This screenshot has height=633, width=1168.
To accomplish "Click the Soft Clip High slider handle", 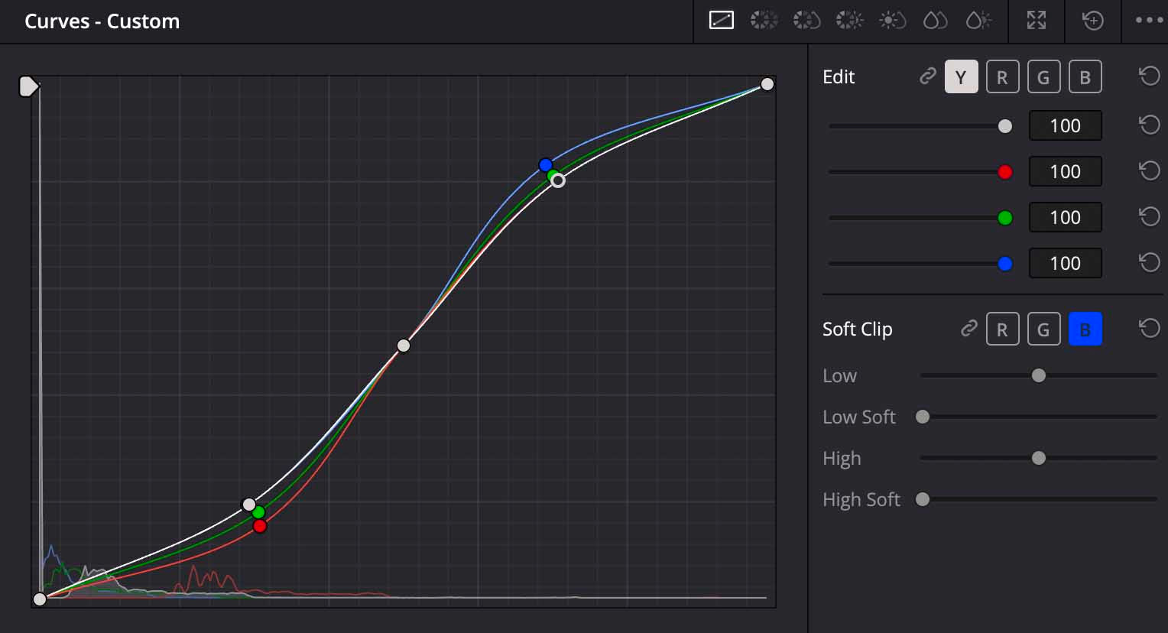I will 1038,458.
